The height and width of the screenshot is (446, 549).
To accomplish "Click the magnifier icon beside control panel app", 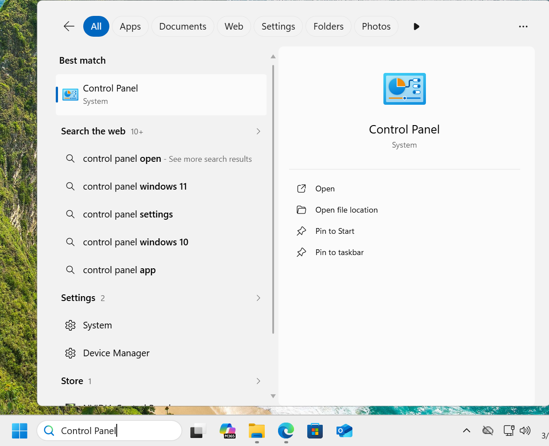I will click(x=70, y=270).
